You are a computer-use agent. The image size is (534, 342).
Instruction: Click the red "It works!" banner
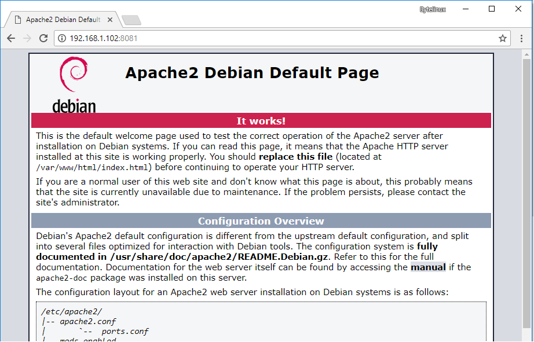point(261,121)
